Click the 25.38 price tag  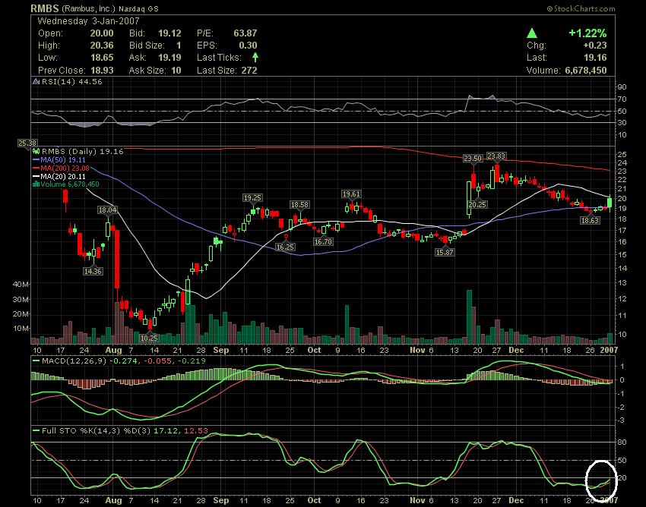click(x=27, y=143)
